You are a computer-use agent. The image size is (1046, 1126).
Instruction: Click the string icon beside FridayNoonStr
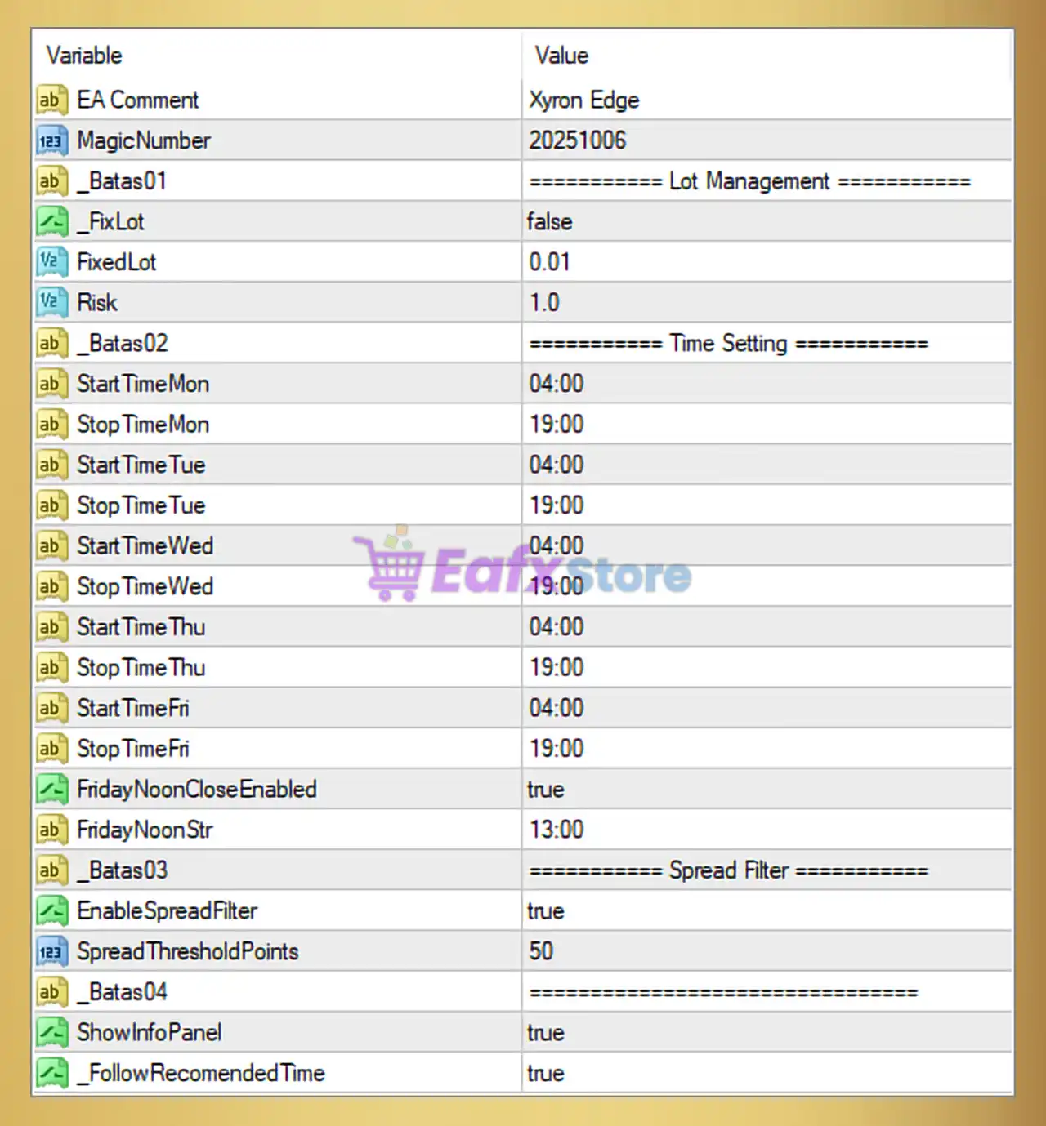pyautogui.click(x=51, y=830)
